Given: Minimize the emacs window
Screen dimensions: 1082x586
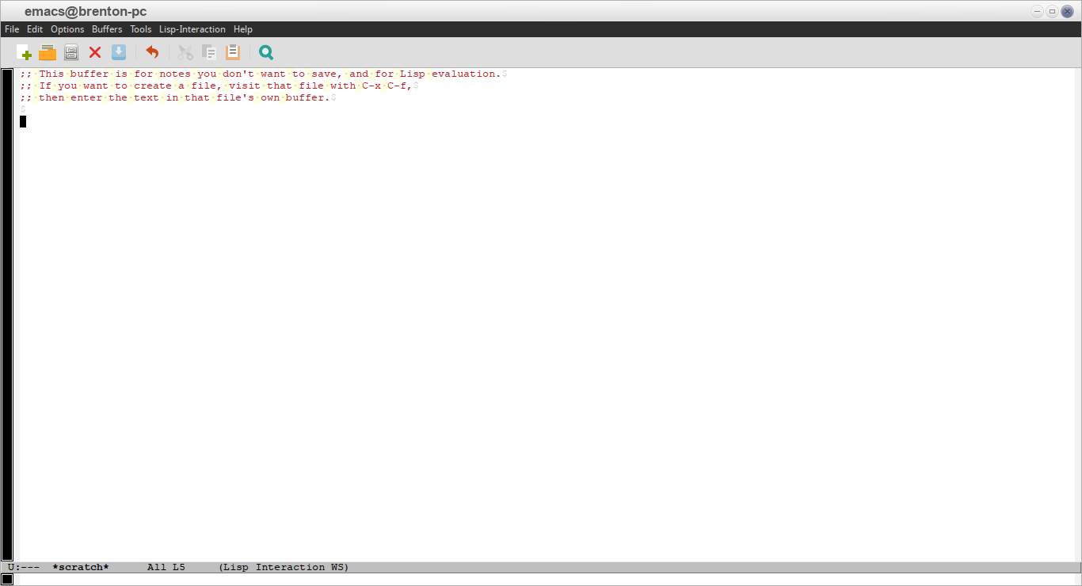Looking at the screenshot, I should click(1038, 11).
